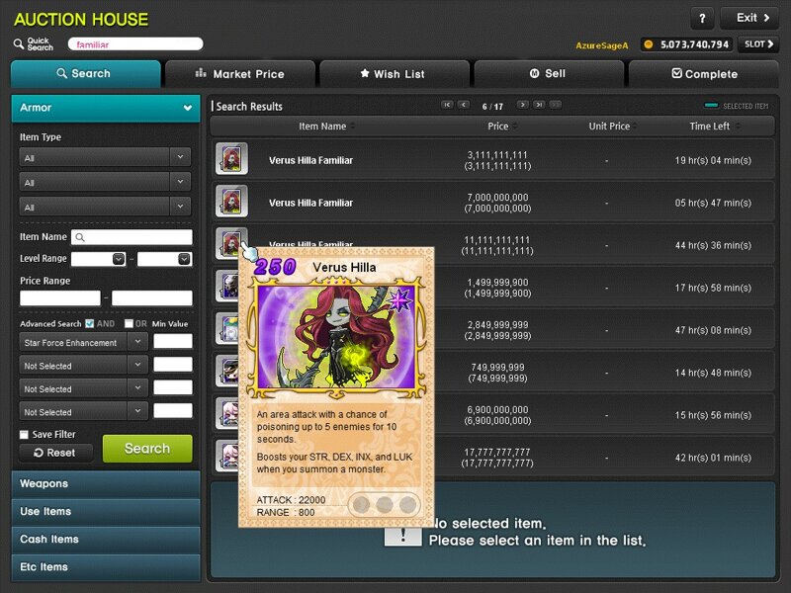Click Star Force Enhancement min value field
The image size is (791, 593).
(x=172, y=341)
